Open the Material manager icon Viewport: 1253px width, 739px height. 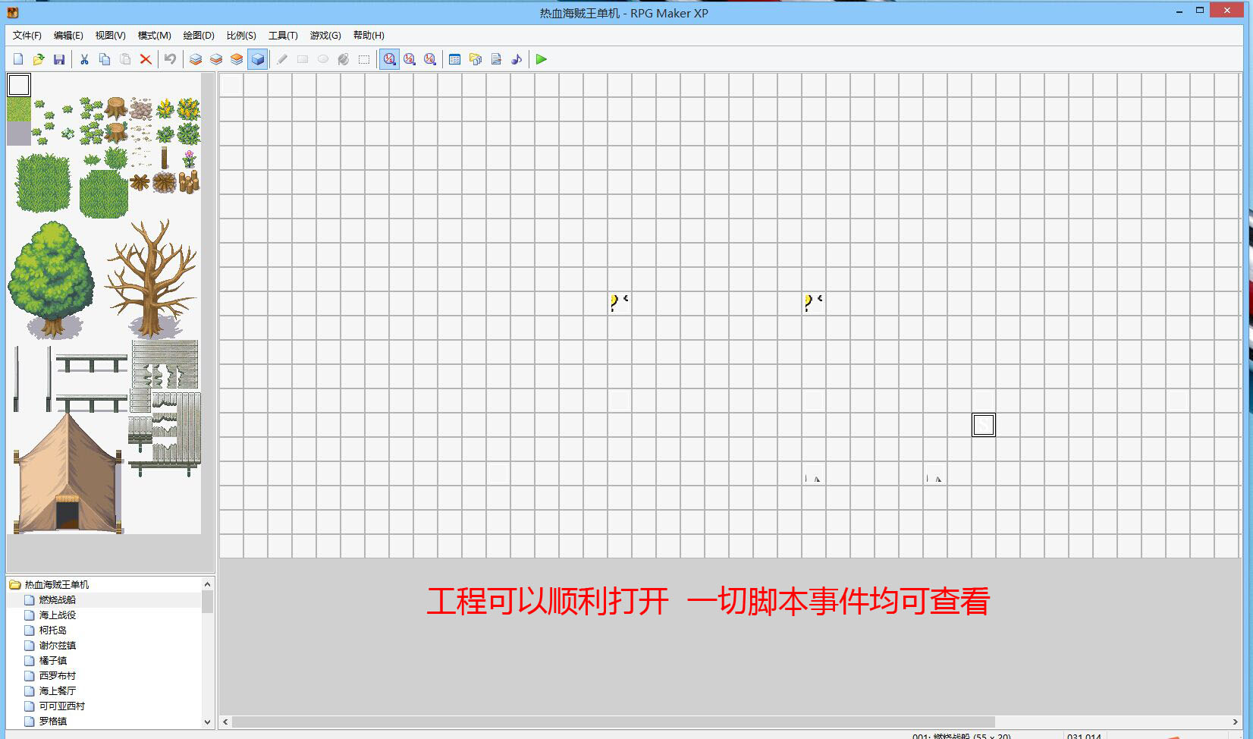476,59
